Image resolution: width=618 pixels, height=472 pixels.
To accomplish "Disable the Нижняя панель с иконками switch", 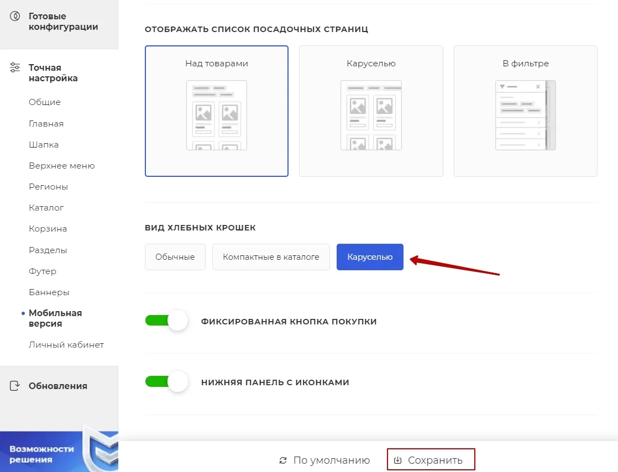I will [166, 381].
